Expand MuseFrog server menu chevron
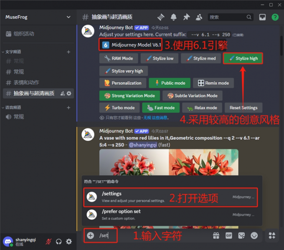Image resolution: width=284 pixels, height=250 pixels. coord(68,17)
